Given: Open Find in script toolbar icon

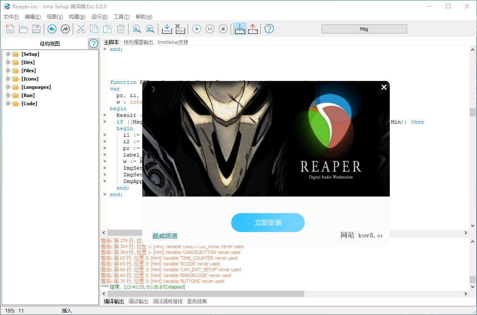Looking at the screenshot, I should (137, 29).
